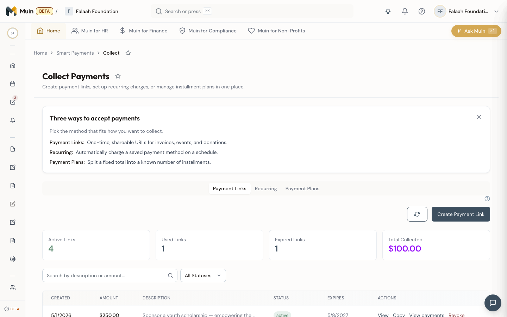Open Ask Muin assistant

tap(476, 31)
